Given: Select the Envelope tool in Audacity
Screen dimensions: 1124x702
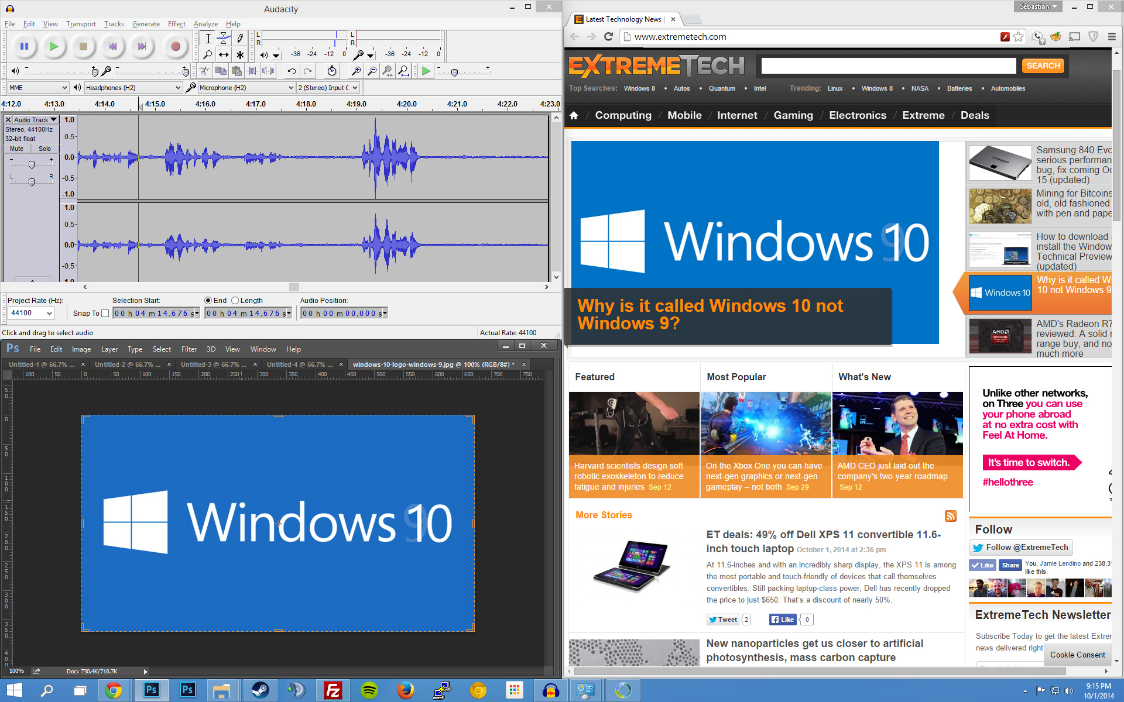Looking at the screenshot, I should point(223,39).
